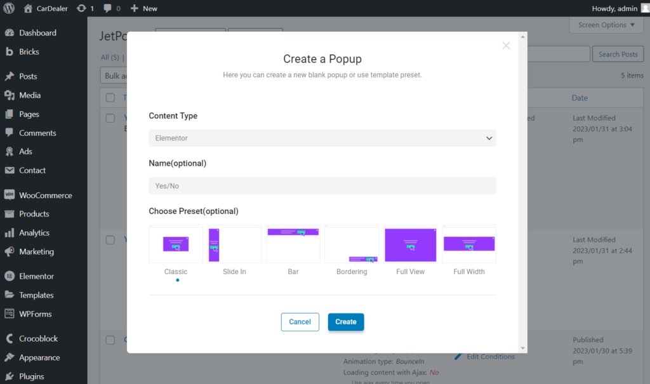Click the Ads sidebar icon
Viewport: 650px width, 384px height.
pyautogui.click(x=10, y=151)
